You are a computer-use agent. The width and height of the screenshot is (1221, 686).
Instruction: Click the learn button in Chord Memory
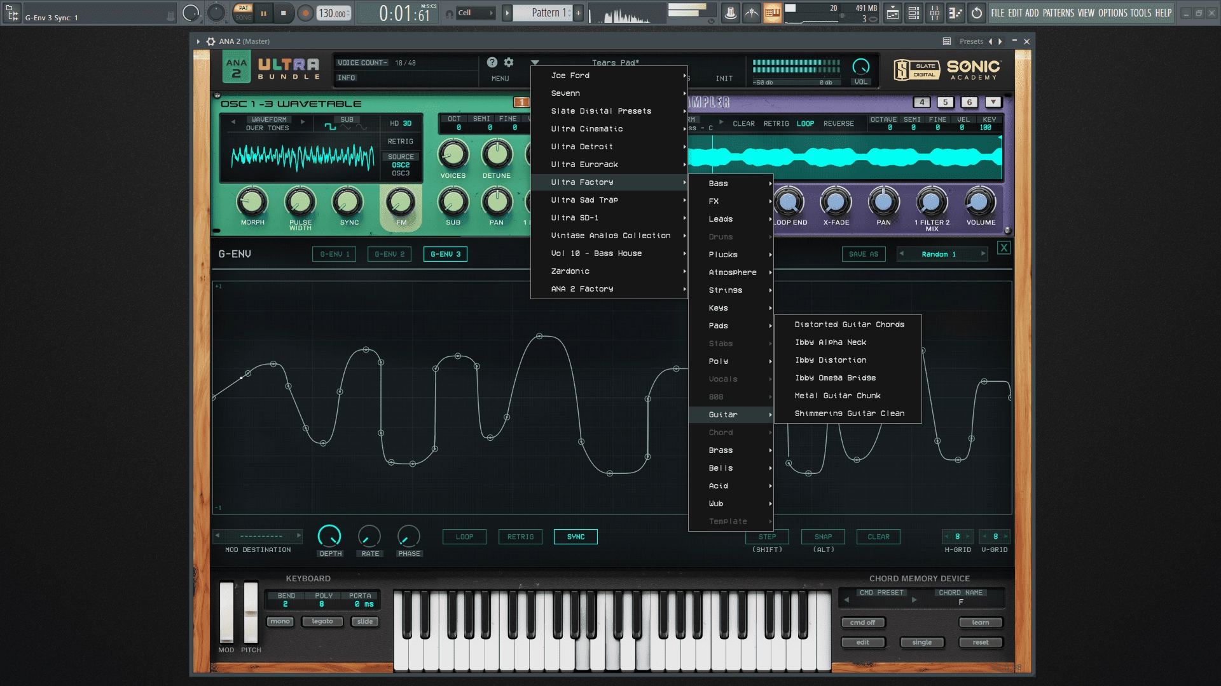click(x=980, y=622)
